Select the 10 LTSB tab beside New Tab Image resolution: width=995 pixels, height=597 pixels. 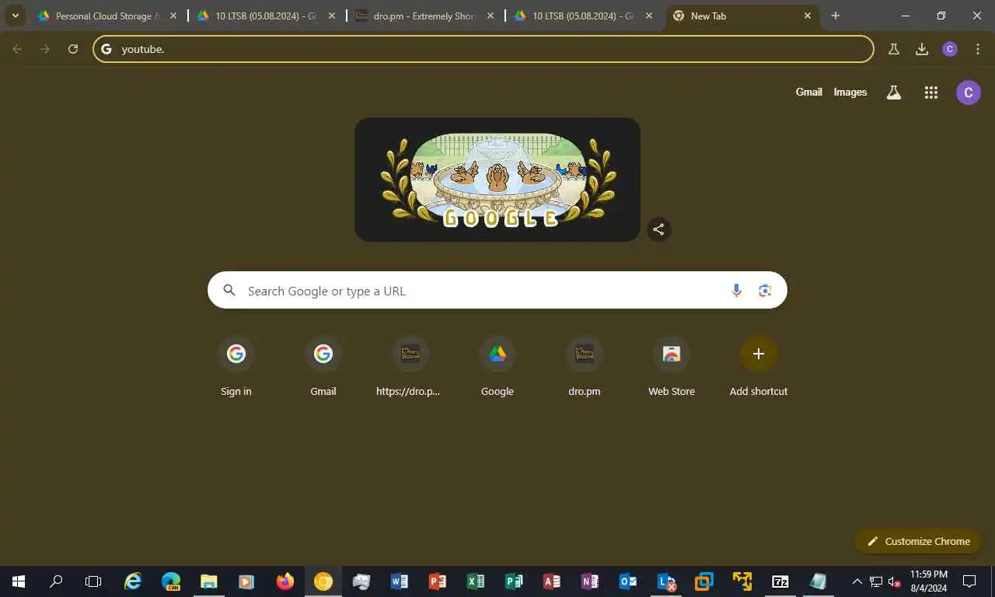(x=584, y=16)
